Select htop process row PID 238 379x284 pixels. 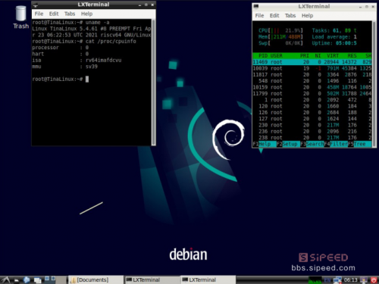click(x=312, y=138)
